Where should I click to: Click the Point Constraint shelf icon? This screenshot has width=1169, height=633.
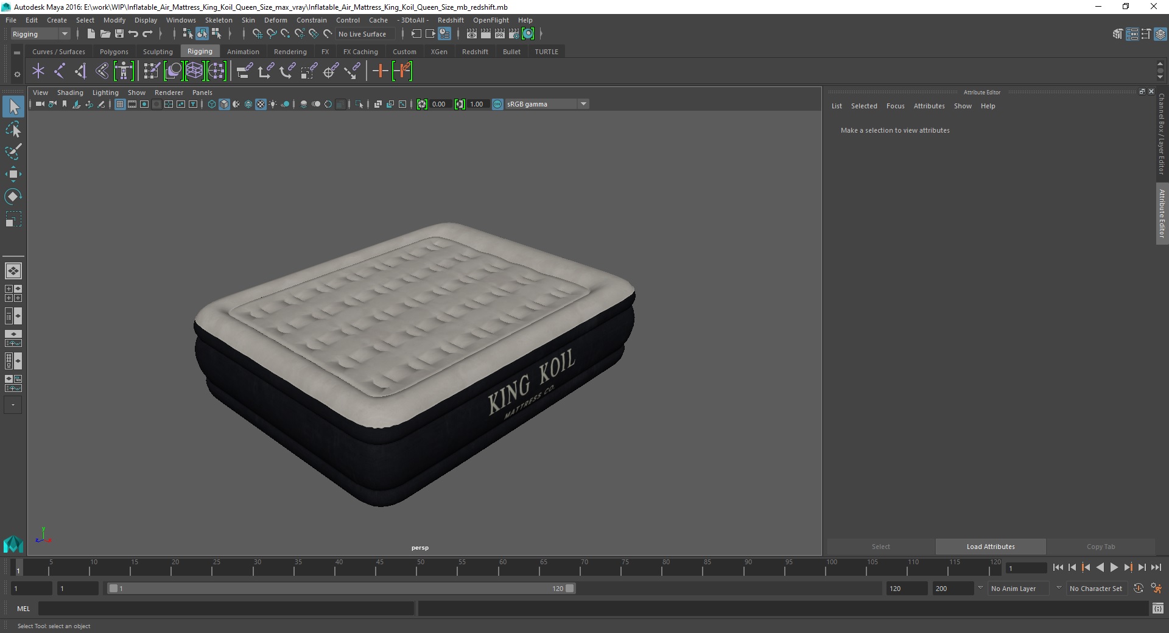[x=265, y=71]
